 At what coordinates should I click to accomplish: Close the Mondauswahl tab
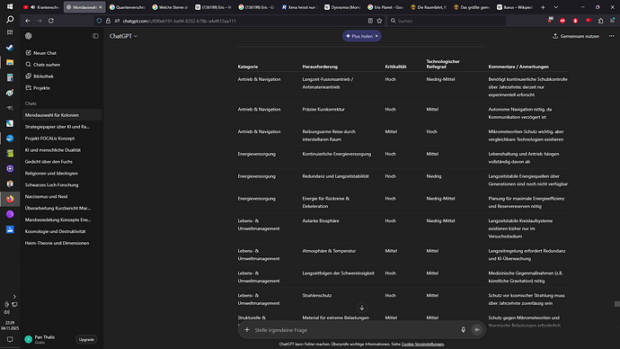(101, 7)
